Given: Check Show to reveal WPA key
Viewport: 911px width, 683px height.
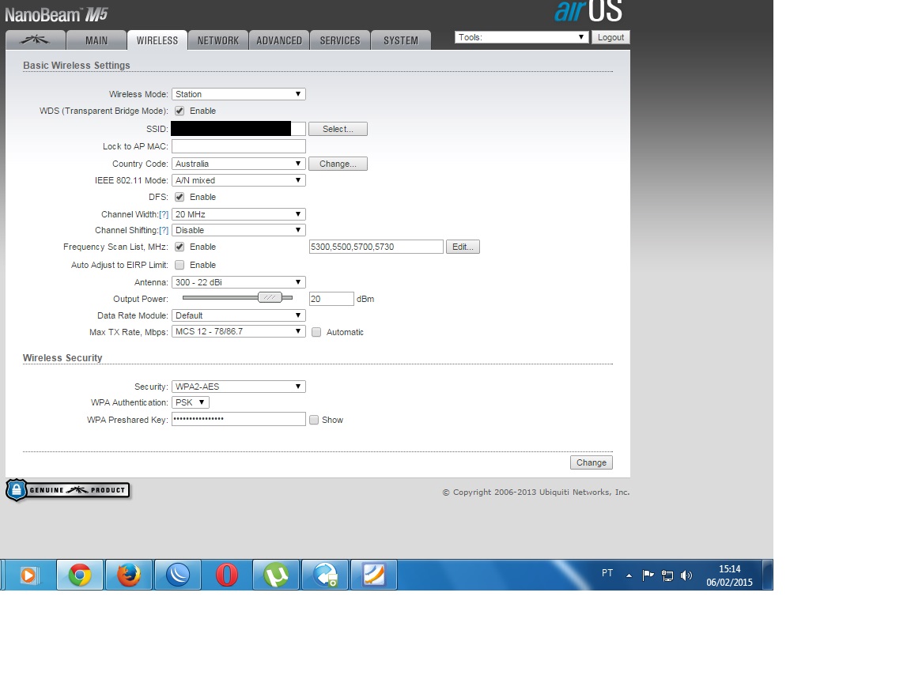Looking at the screenshot, I should (x=314, y=420).
